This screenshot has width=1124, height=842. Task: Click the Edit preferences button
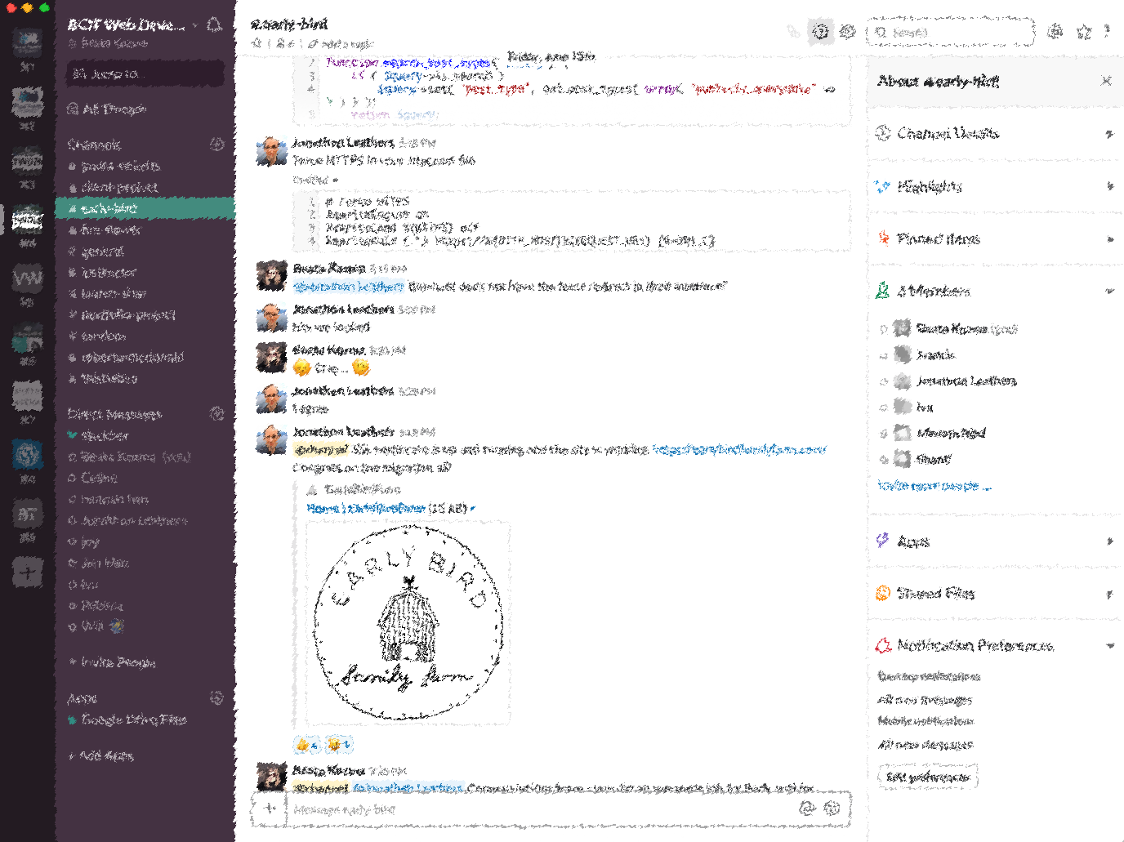click(x=927, y=777)
